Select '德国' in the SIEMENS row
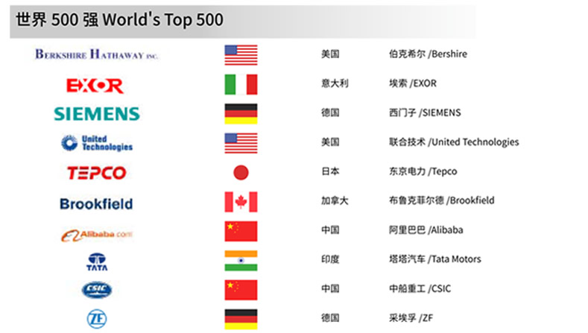The width and height of the screenshot is (588, 333). (x=330, y=112)
